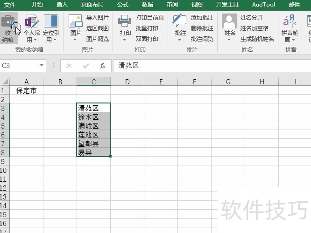Expand the 批注 dropdown arrow
The width and height of the screenshot is (311, 233).
point(179,40)
